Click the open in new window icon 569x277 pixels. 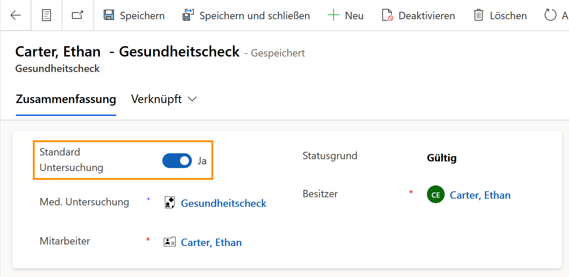(x=77, y=16)
